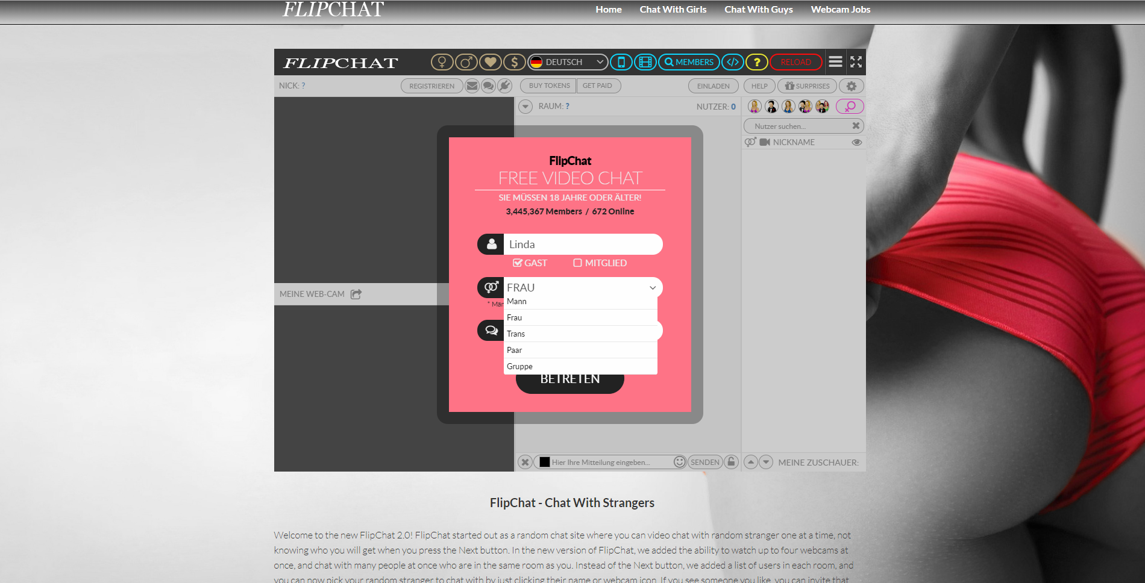
Task: Click the male symbol filter icon
Action: [x=466, y=62]
